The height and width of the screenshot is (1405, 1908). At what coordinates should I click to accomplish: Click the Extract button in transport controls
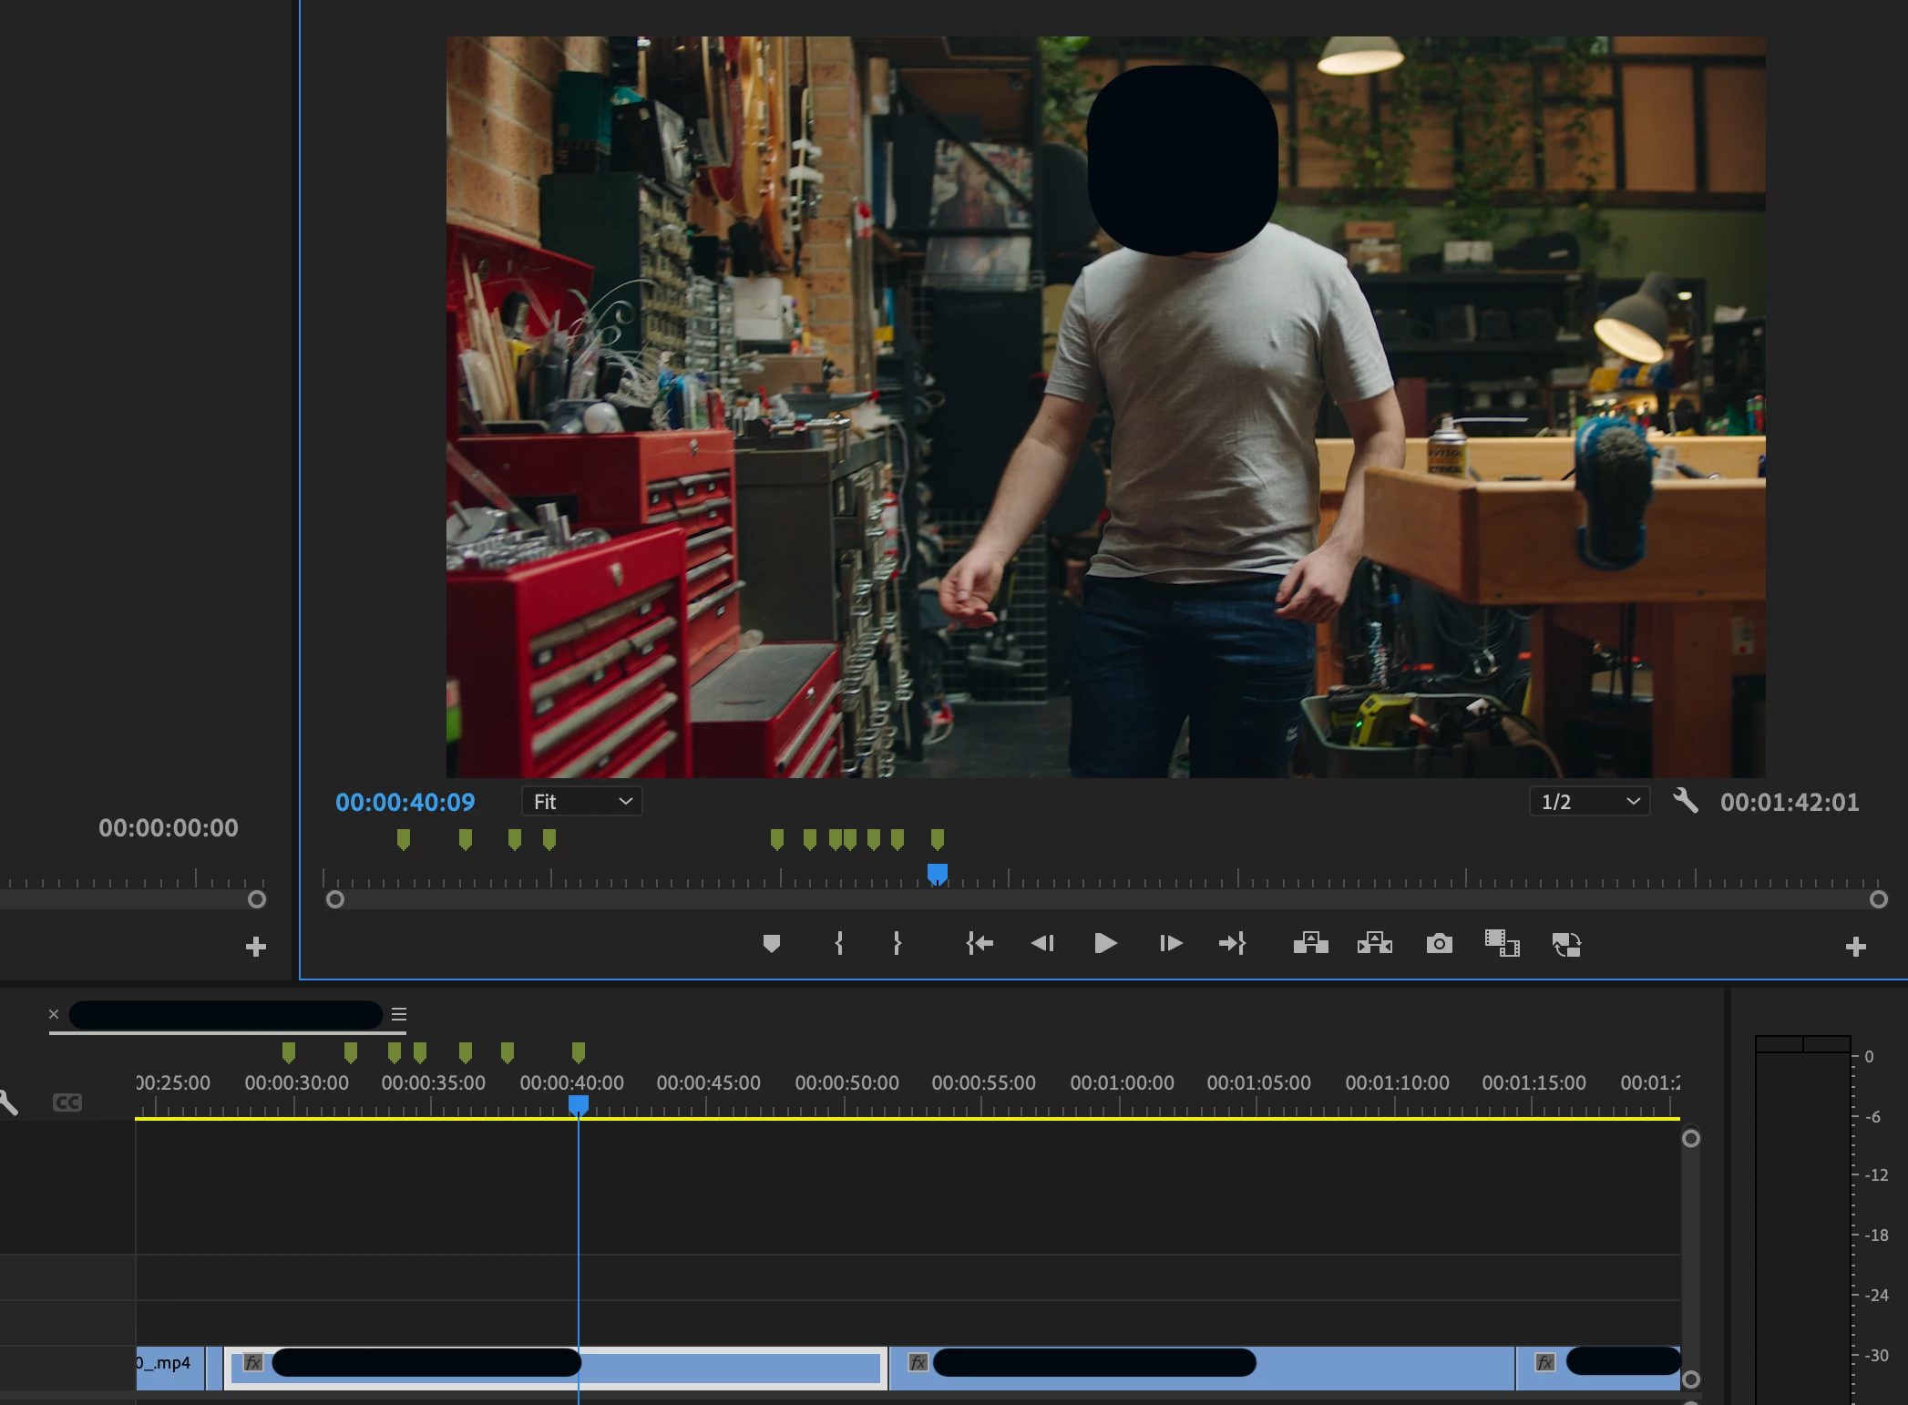tap(1374, 944)
